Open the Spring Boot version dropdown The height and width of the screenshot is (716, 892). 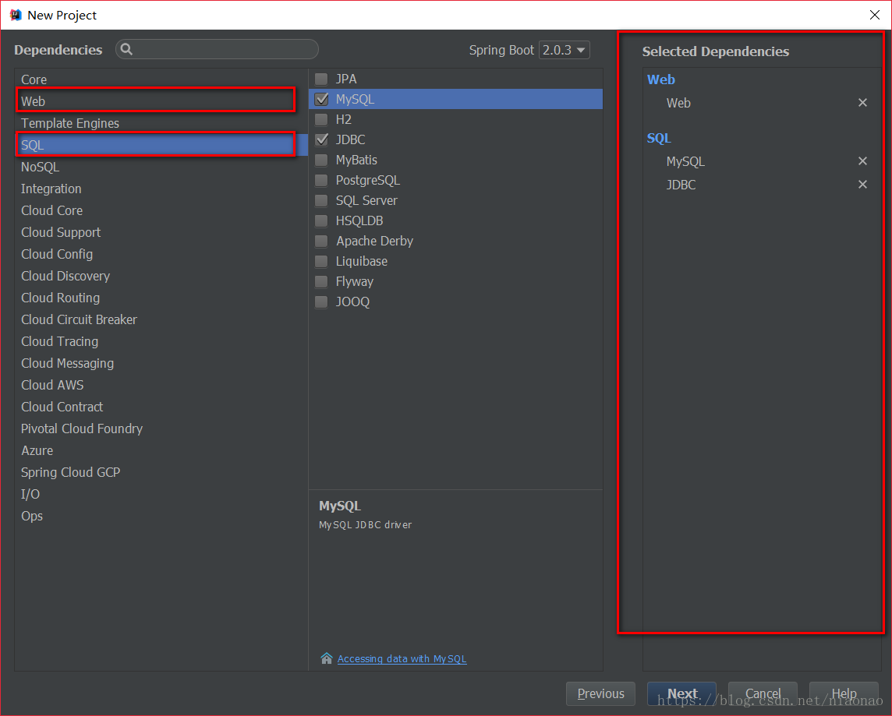[x=565, y=50]
